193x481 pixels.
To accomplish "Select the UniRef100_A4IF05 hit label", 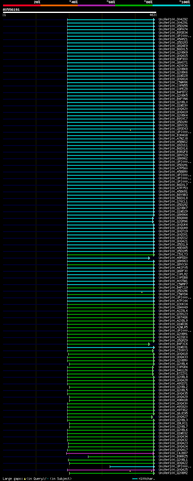I will [173, 268].
